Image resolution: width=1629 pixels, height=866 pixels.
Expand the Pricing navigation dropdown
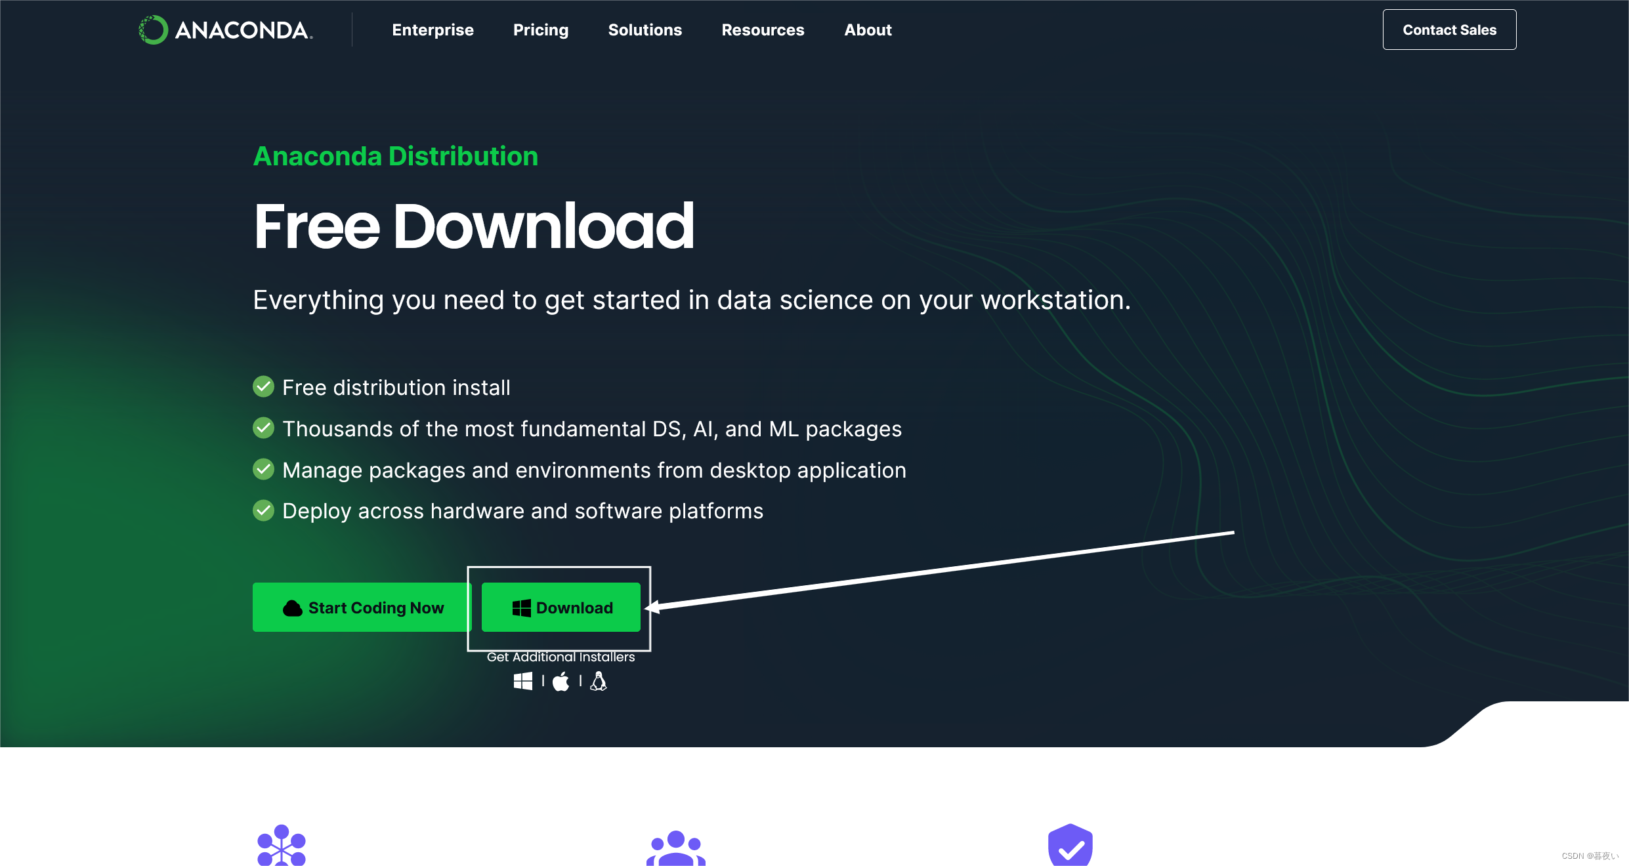click(x=541, y=29)
